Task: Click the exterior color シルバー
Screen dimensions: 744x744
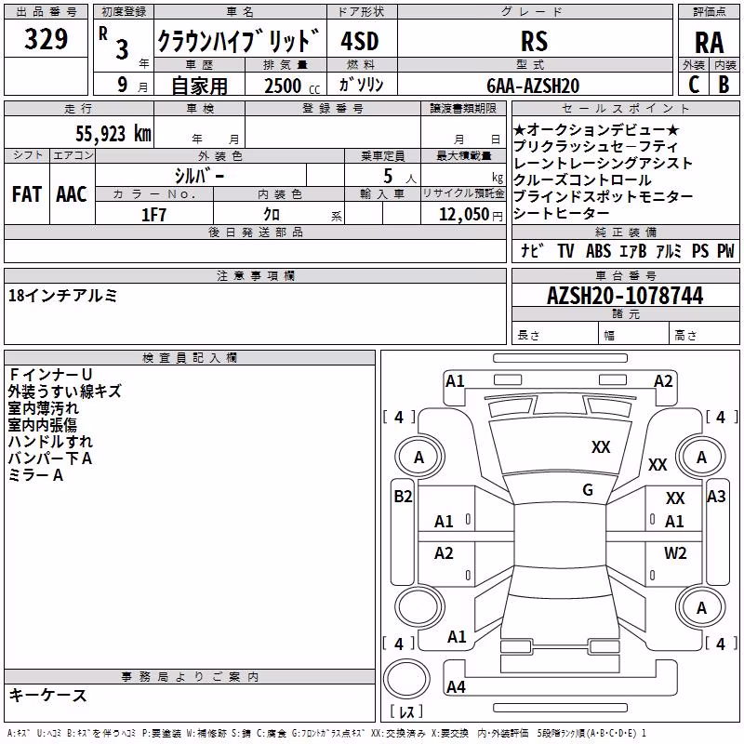Action: point(199,176)
